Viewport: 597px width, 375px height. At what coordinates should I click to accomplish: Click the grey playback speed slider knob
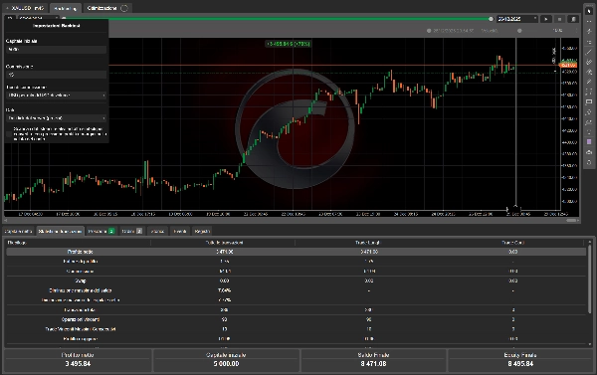(x=519, y=31)
